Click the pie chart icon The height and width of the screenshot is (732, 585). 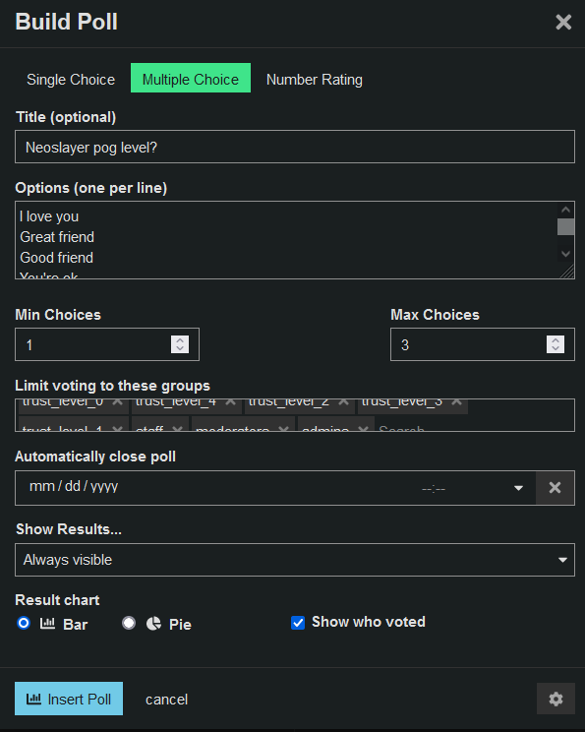tap(153, 623)
